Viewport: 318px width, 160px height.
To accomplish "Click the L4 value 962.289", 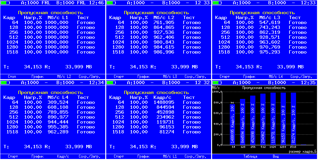I will (x=58, y=132).
